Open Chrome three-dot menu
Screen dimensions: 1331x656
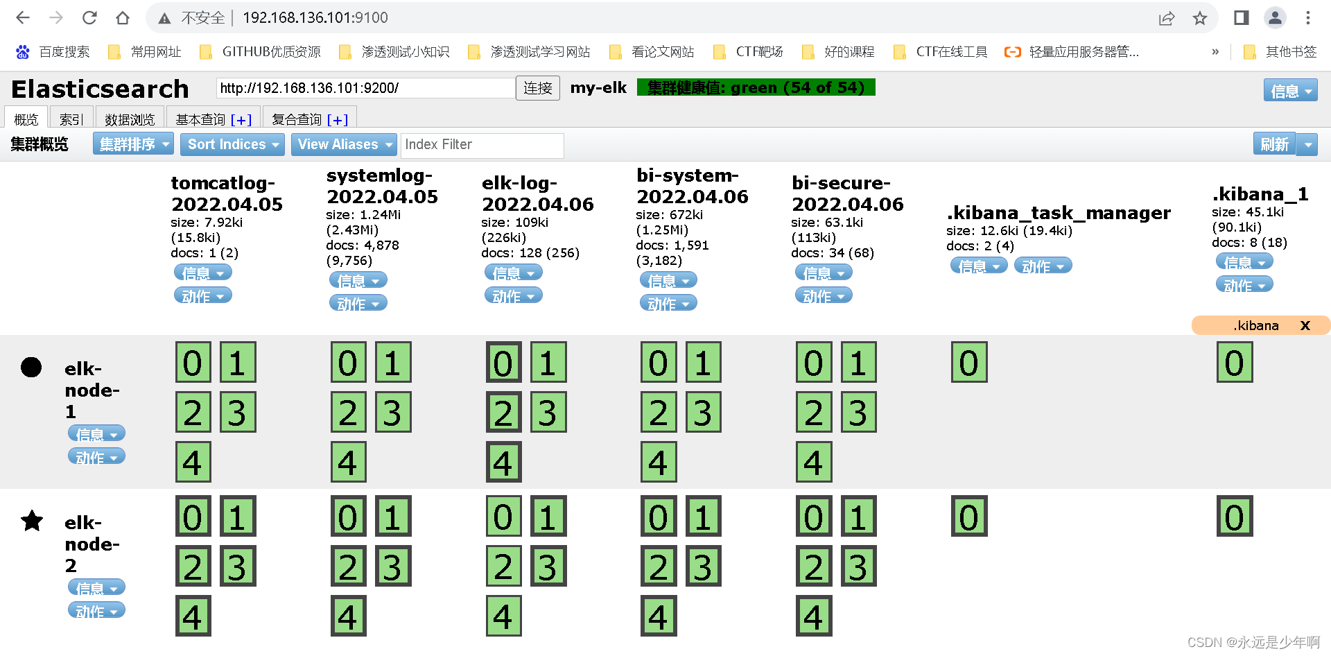pos(1308,18)
